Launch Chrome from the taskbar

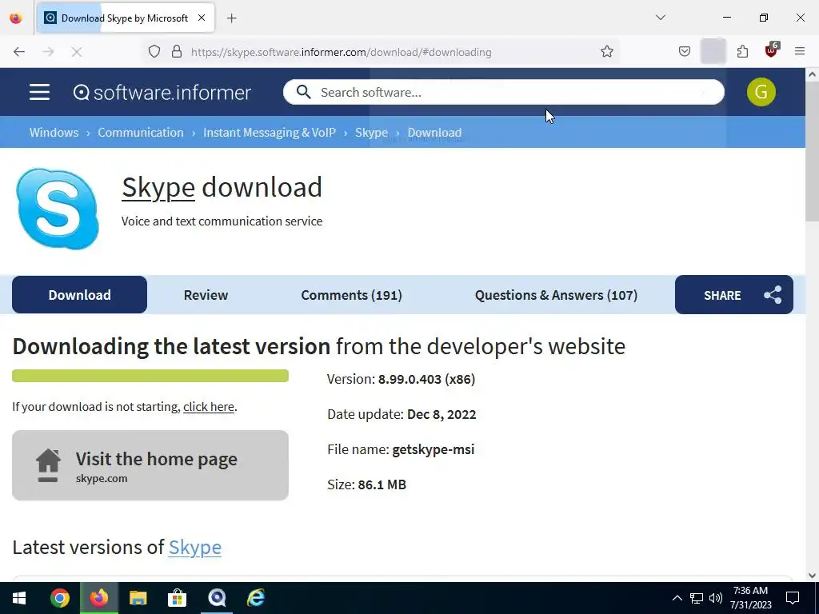point(59,598)
